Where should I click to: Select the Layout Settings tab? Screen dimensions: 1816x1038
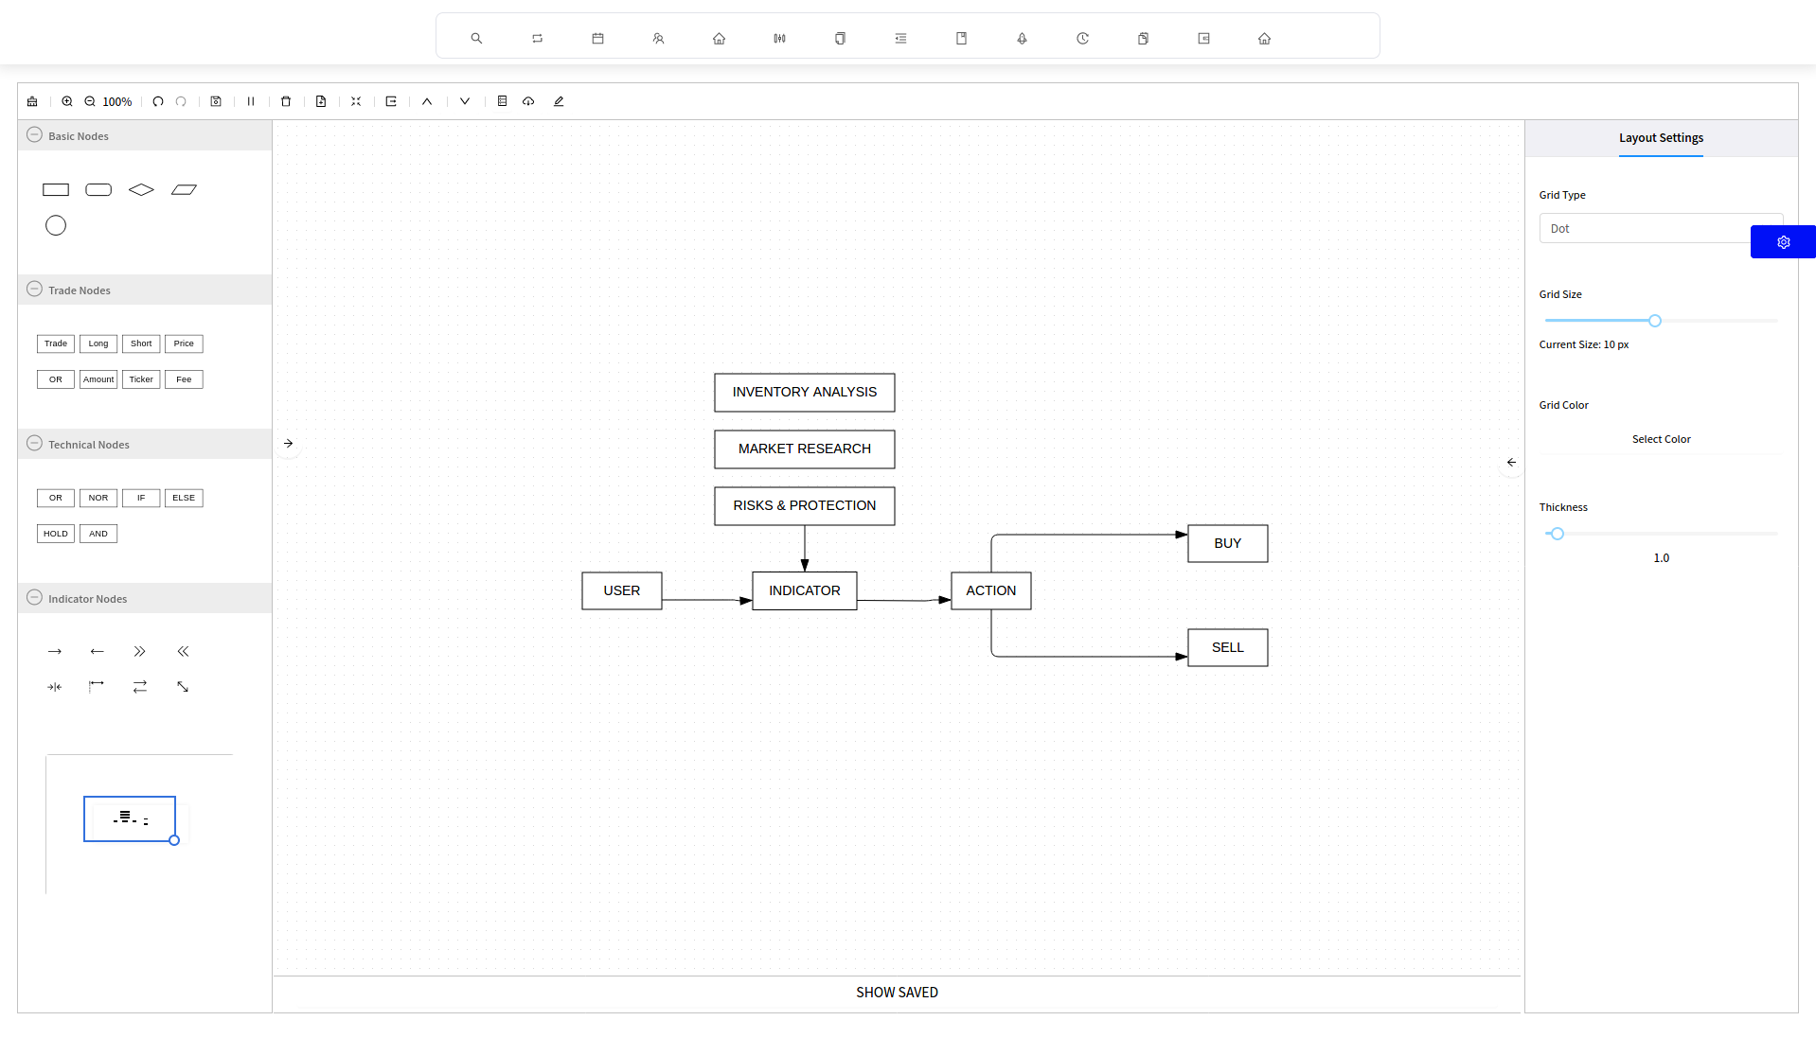coord(1661,138)
